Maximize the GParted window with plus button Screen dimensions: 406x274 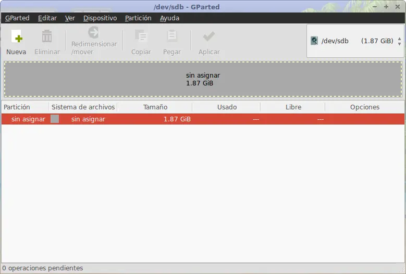tap(386, 7)
